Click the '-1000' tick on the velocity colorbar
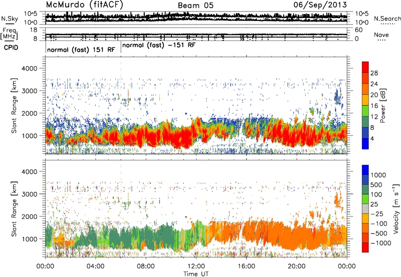401x277 pixels. click(381, 243)
